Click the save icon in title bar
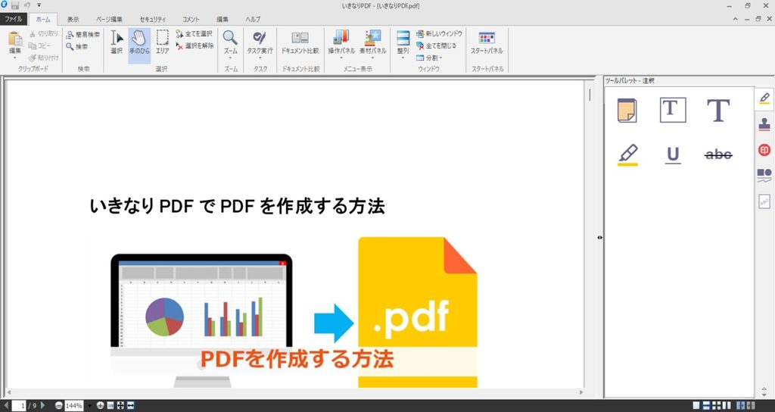The image size is (775, 412). pyautogui.click(x=15, y=5)
